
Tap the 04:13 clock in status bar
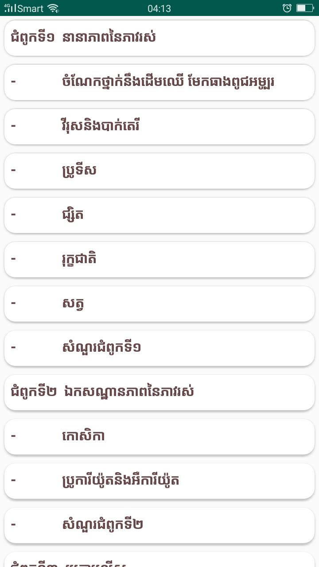click(159, 8)
